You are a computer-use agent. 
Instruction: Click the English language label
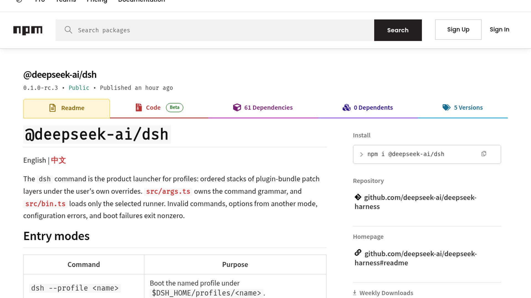(35, 160)
